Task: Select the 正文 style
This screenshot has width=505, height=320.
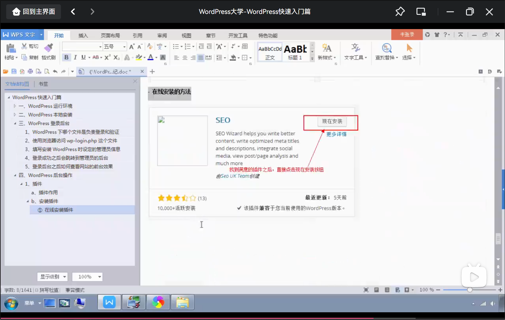Action: (270, 52)
